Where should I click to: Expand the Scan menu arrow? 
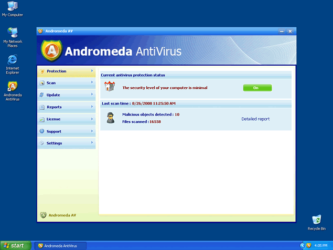click(x=92, y=83)
